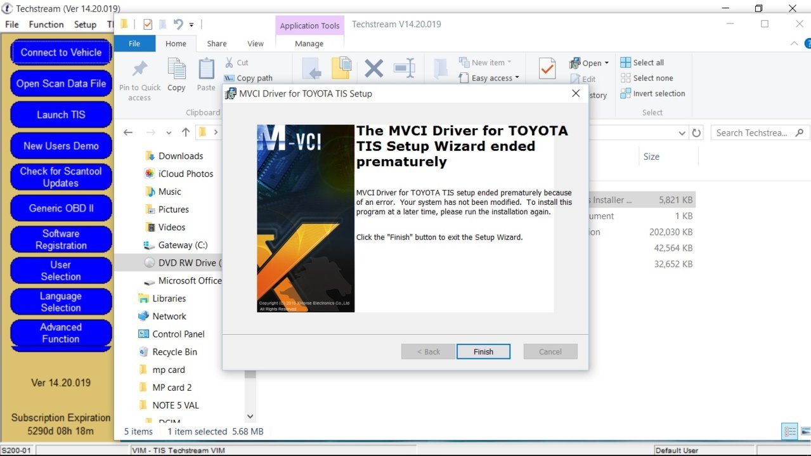Close the MVCI Driver Setup dialog
The width and height of the screenshot is (811, 456).
tap(576, 93)
